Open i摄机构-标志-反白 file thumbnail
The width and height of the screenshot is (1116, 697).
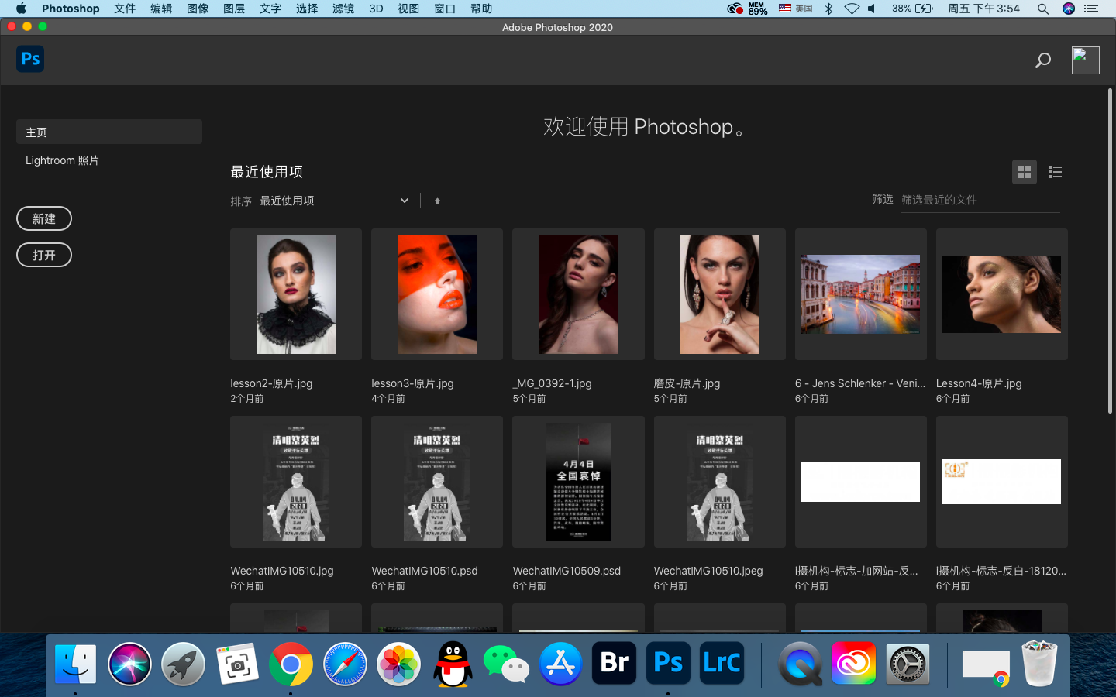(x=1002, y=482)
